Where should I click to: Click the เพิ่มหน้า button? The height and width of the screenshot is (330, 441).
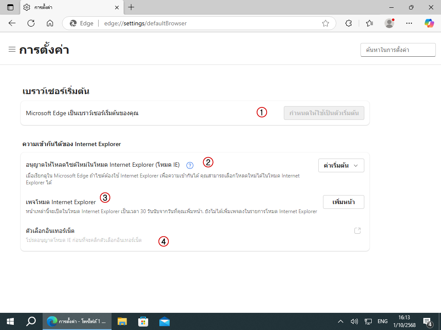pos(343,202)
